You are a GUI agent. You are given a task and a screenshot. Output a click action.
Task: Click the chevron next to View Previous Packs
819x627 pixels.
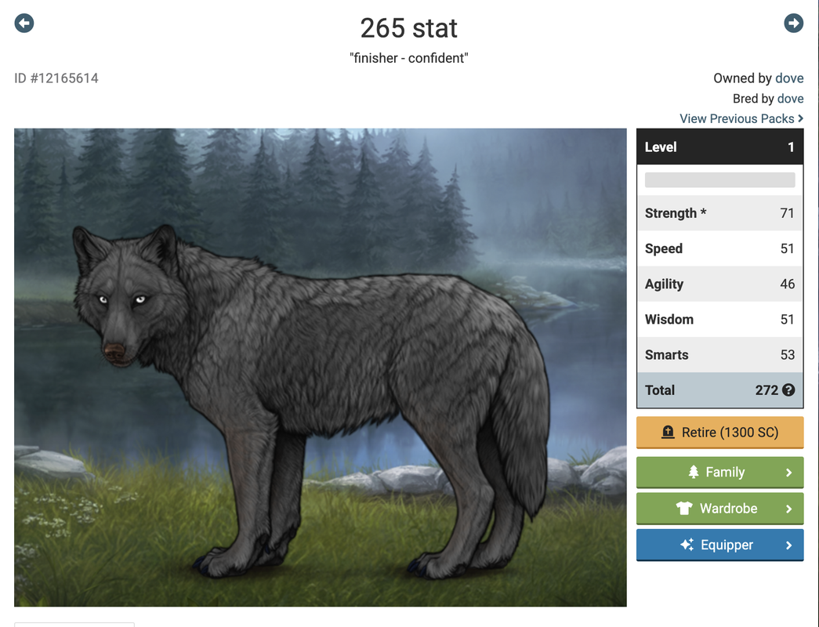coord(800,118)
